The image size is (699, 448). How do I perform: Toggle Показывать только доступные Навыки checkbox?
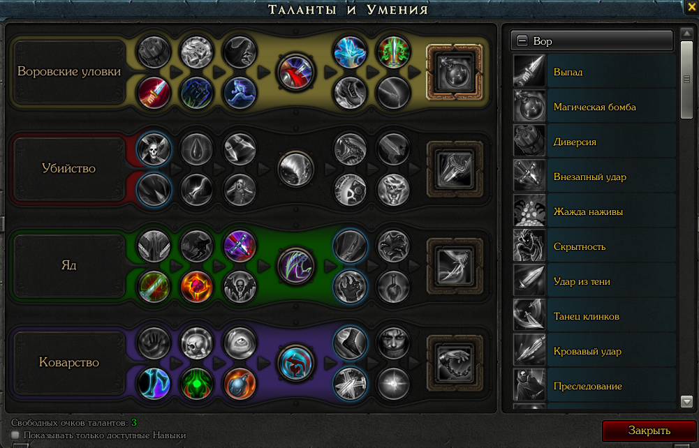[15, 435]
